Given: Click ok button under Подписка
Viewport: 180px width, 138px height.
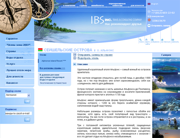Looking at the screenshot, I should pyautogui.click(x=27, y=120).
